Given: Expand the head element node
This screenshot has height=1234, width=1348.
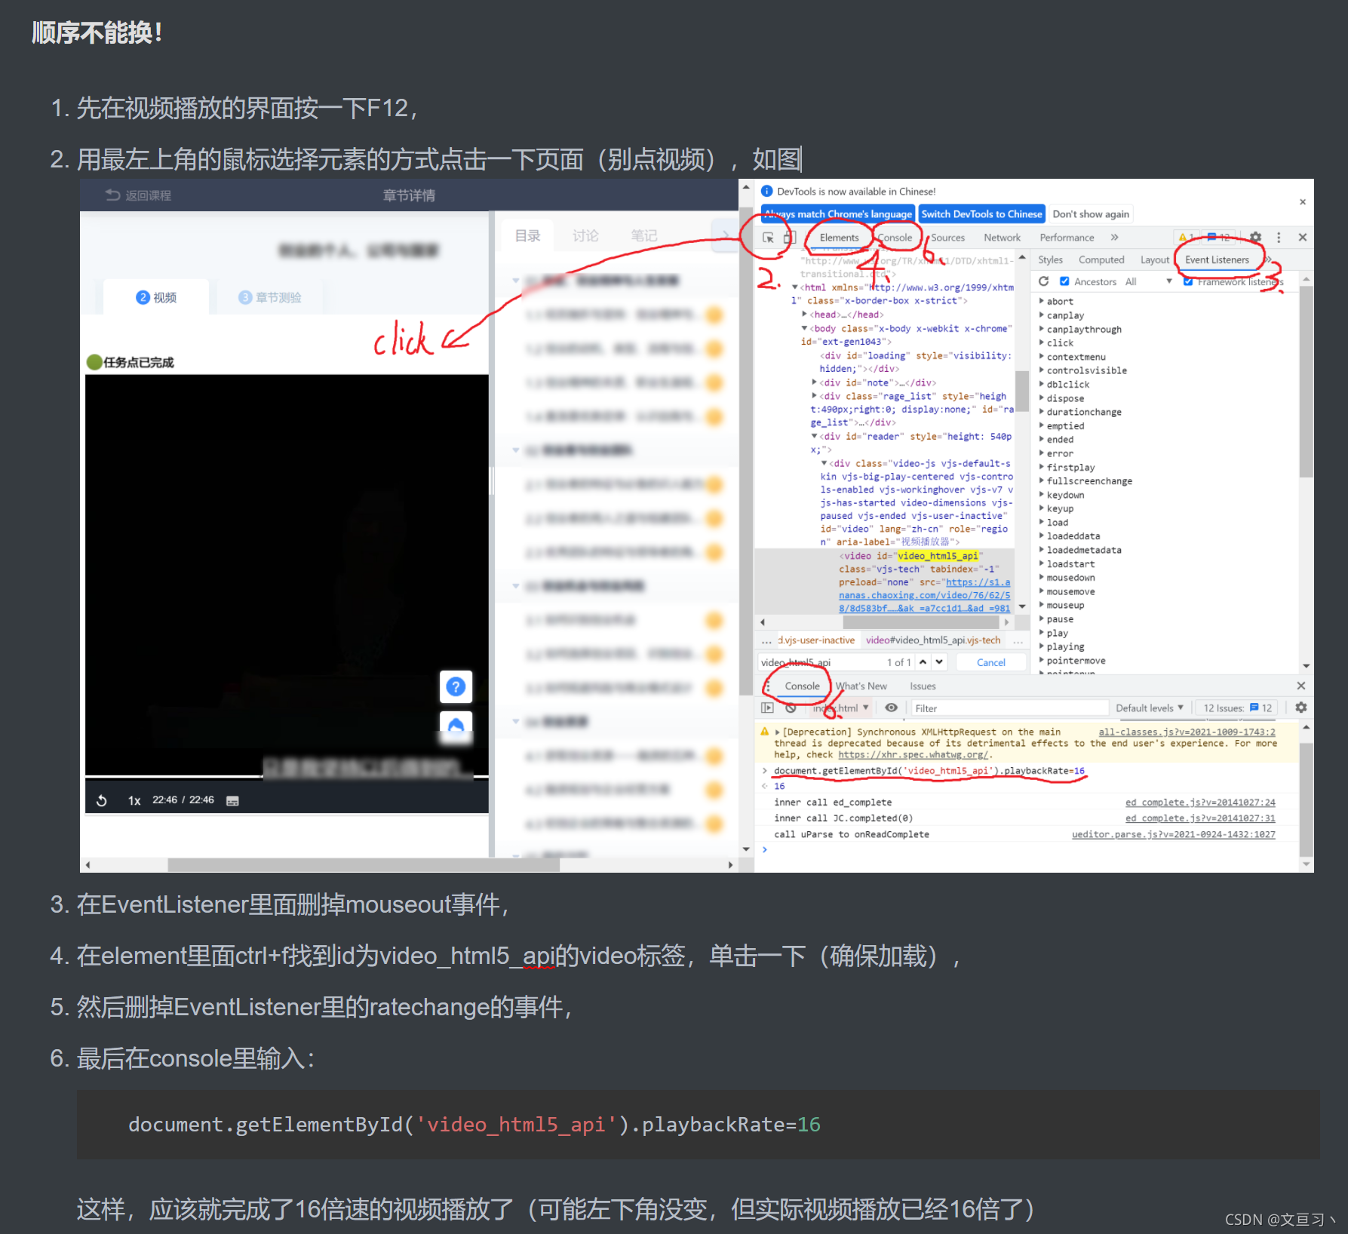Looking at the screenshot, I should click(x=805, y=314).
